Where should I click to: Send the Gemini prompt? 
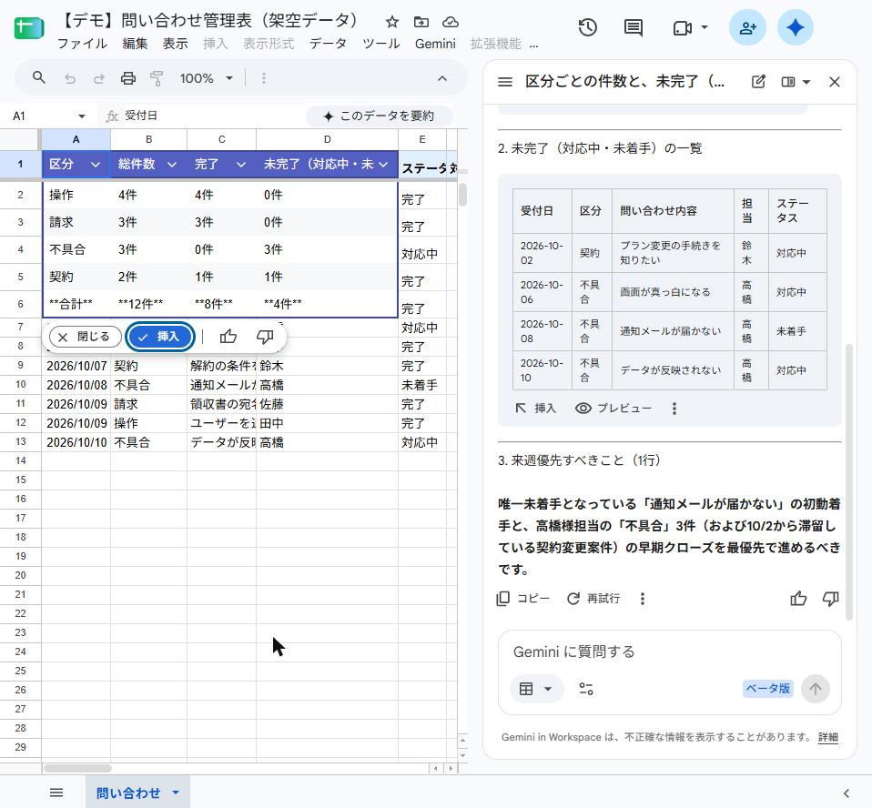[816, 689]
